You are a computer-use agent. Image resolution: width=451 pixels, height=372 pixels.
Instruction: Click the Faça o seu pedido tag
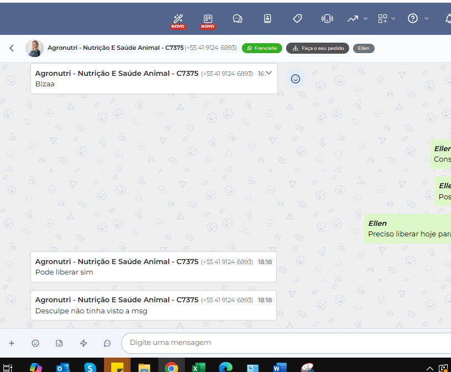318,48
